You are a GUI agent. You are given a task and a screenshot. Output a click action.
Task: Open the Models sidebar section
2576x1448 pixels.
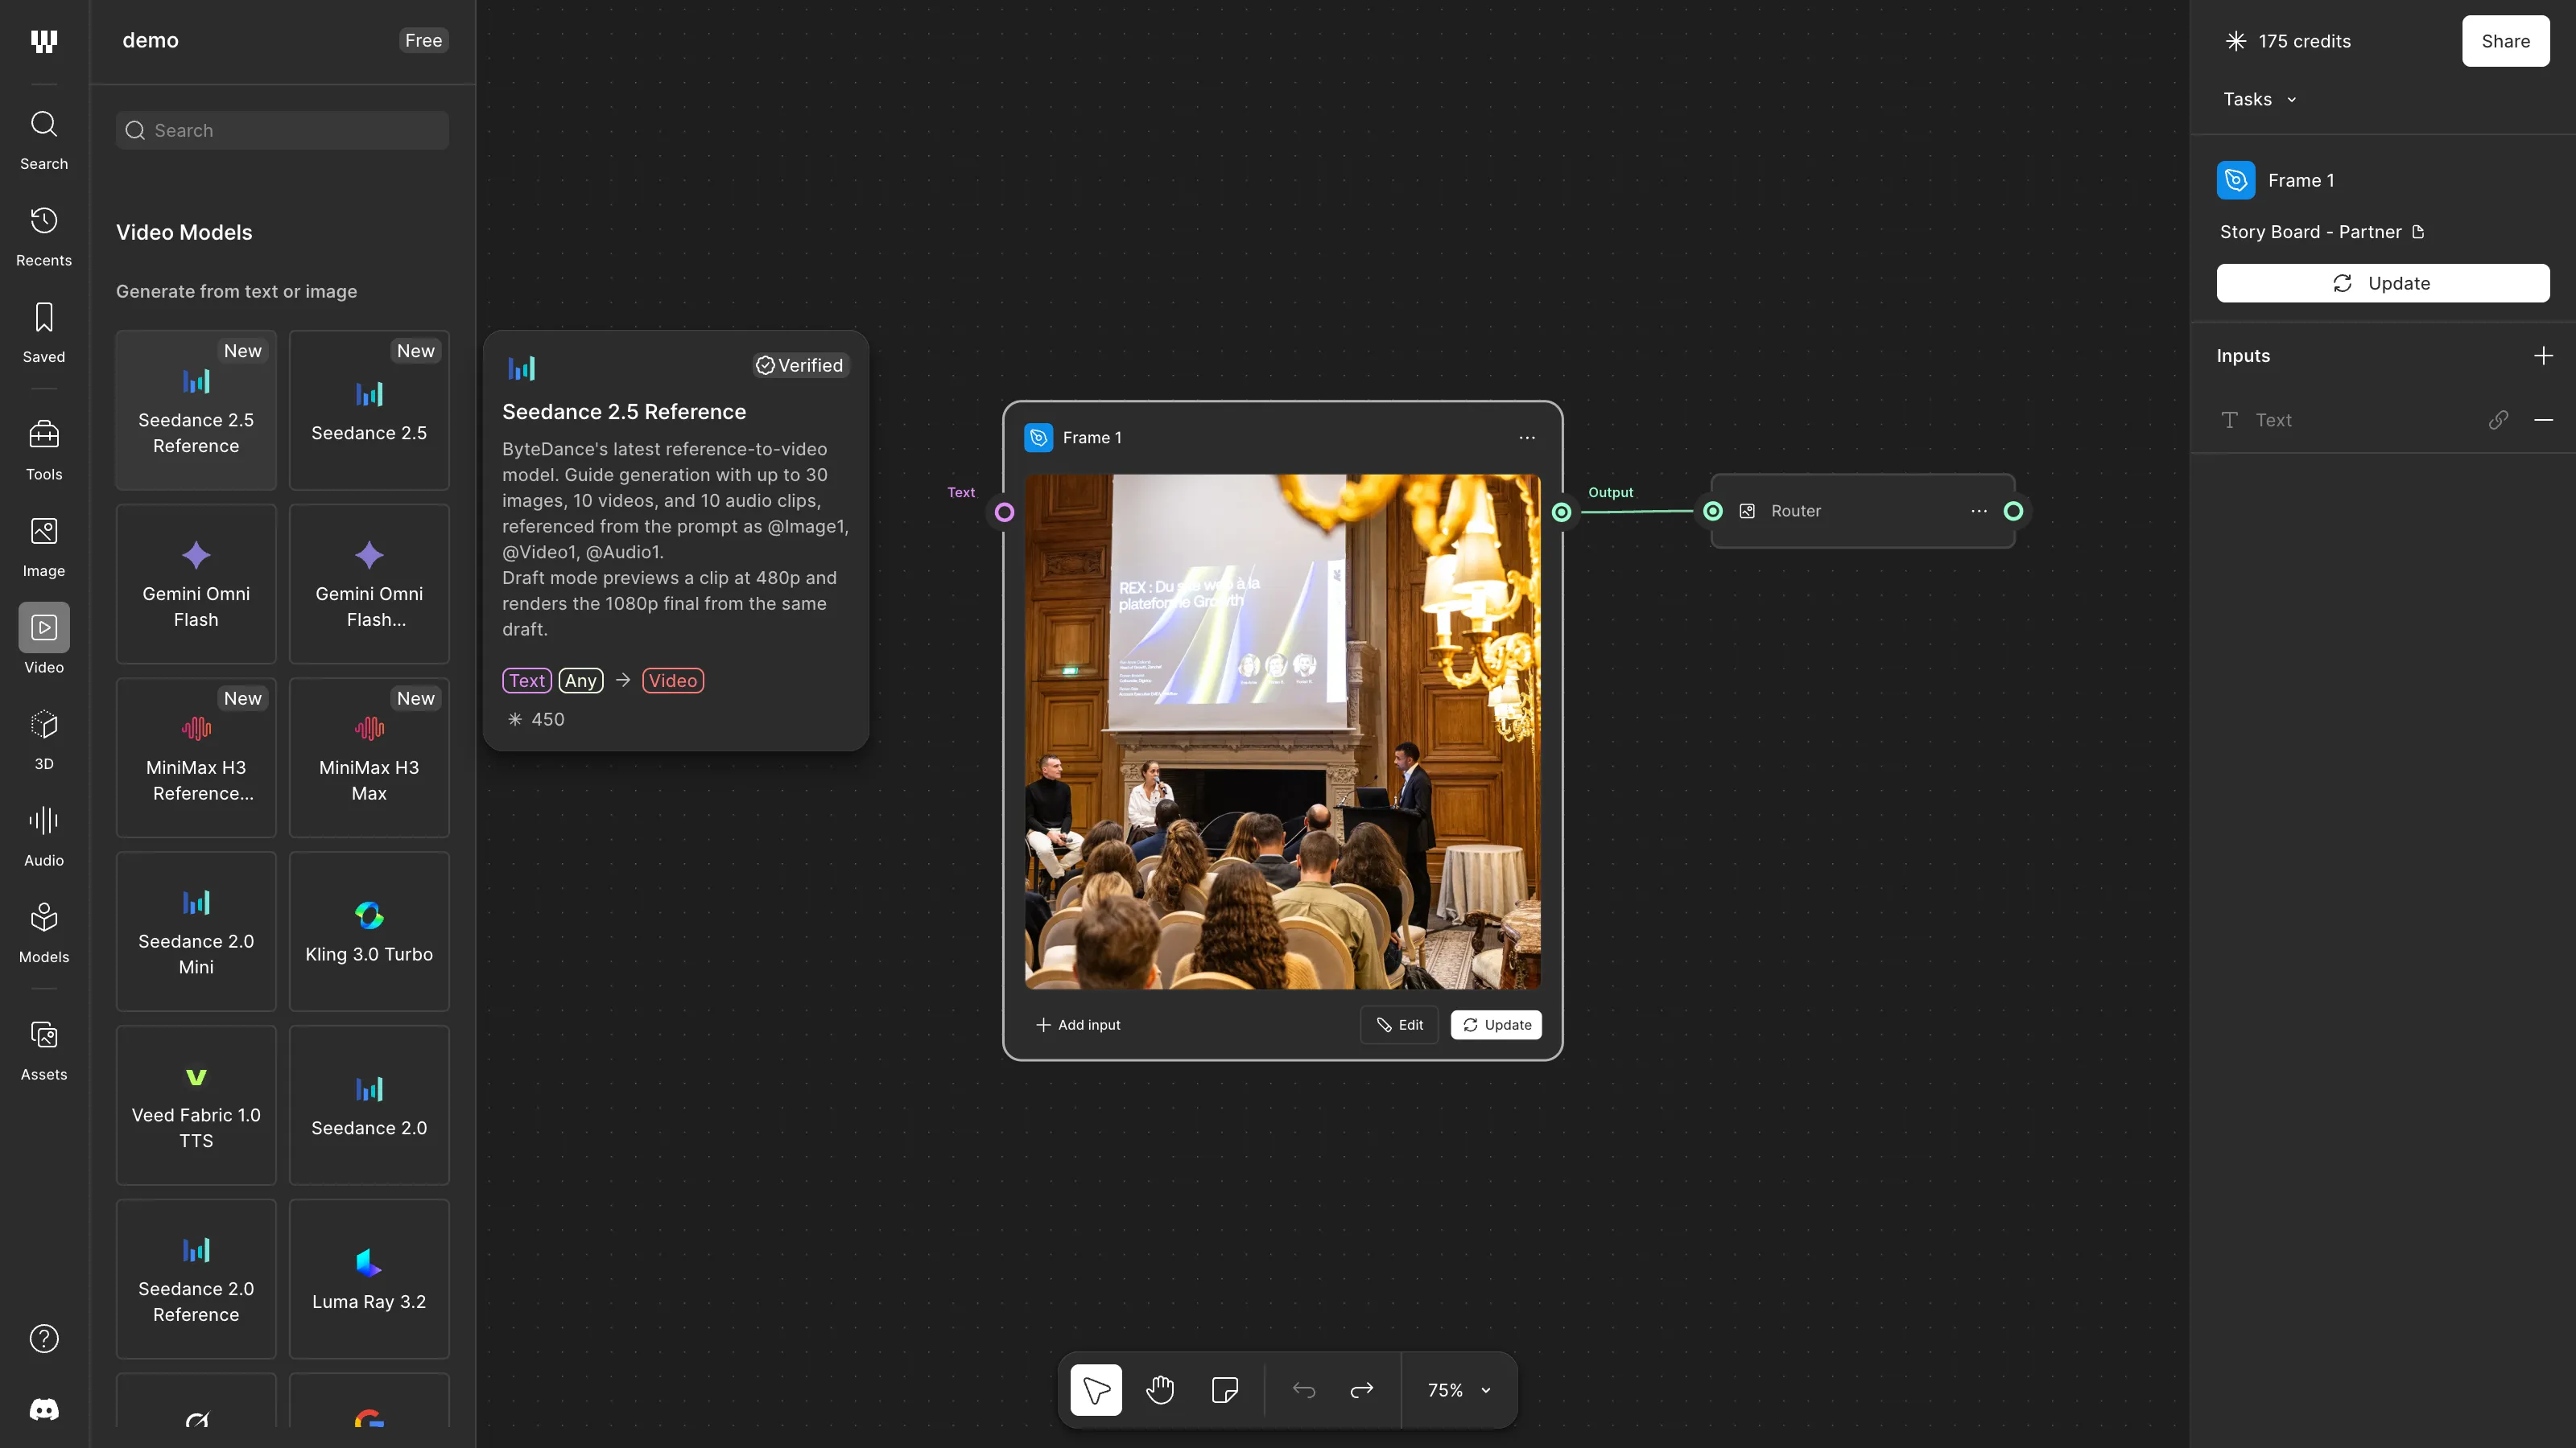click(44, 933)
